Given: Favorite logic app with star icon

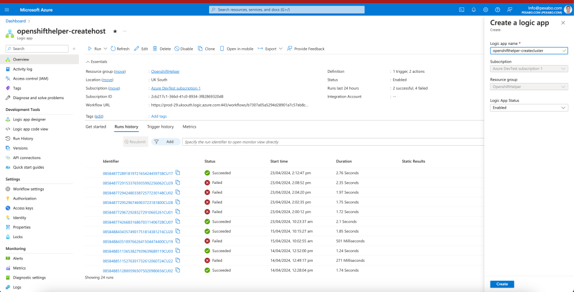Looking at the screenshot, I should [x=115, y=31].
